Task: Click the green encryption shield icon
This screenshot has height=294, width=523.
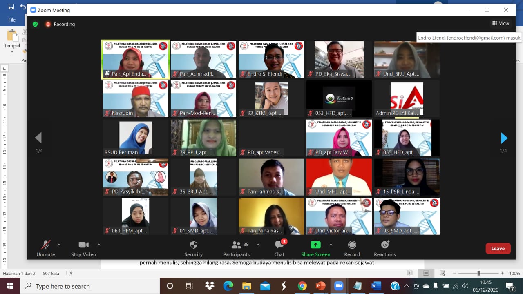Action: [x=35, y=24]
